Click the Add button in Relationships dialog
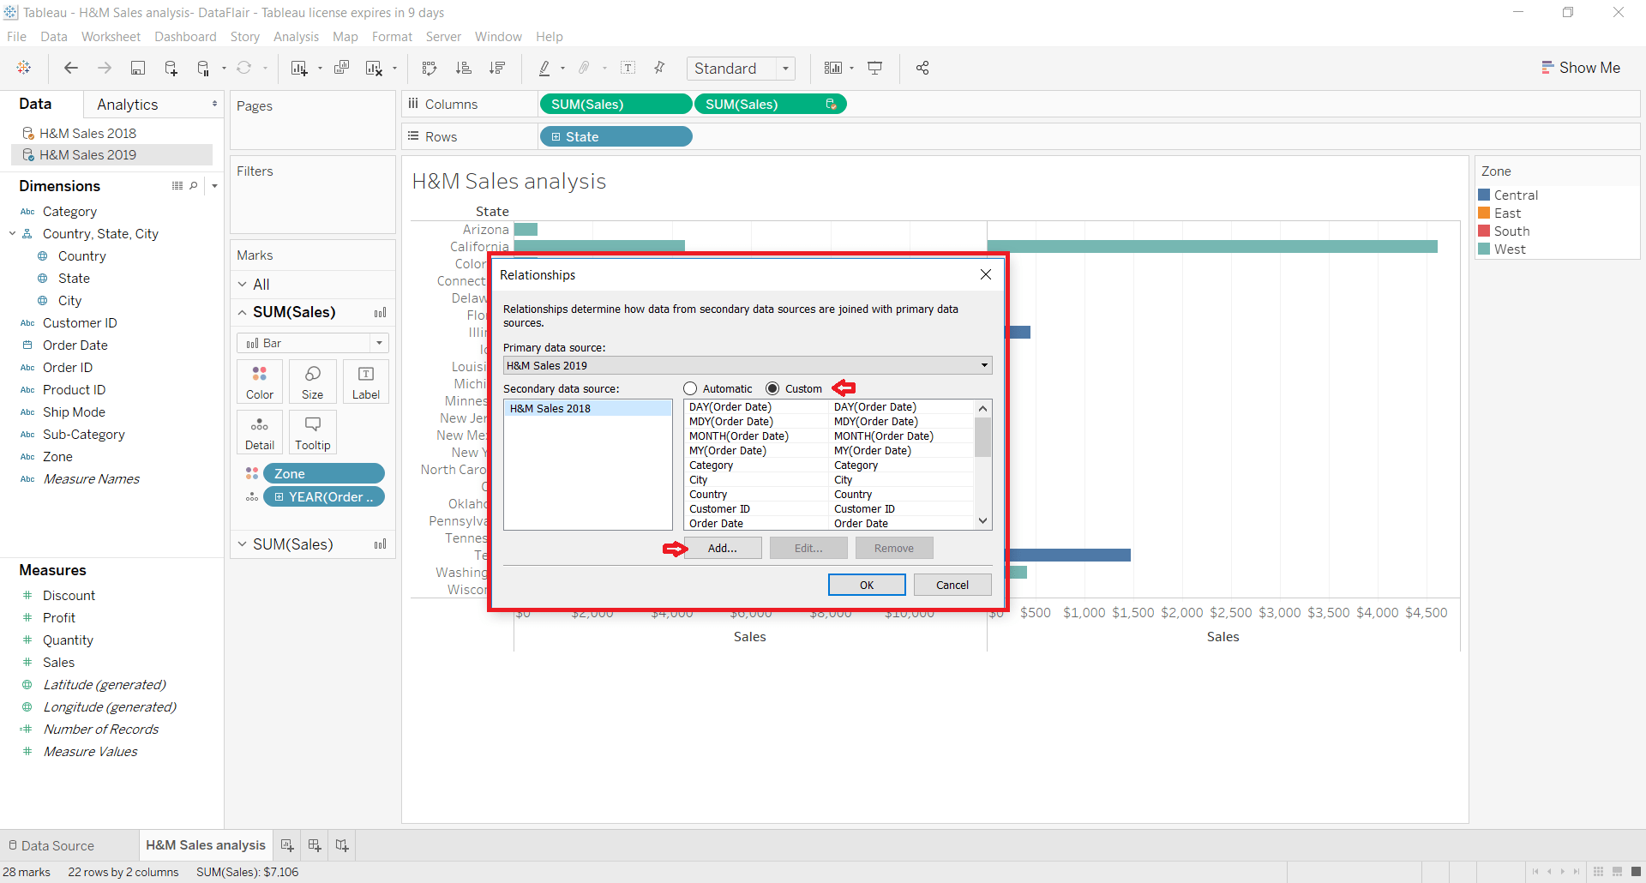The height and width of the screenshot is (883, 1646). tap(723, 548)
